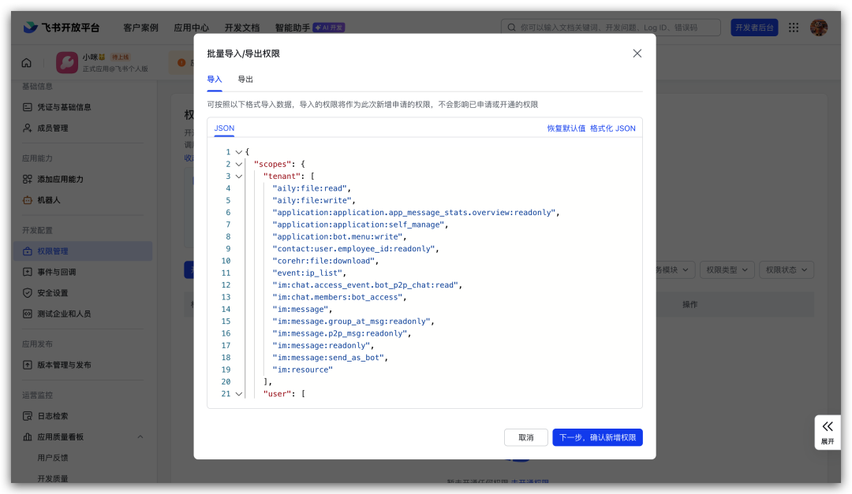Switch to the 导出 tab
This screenshot has height=494, width=852.
coord(245,80)
